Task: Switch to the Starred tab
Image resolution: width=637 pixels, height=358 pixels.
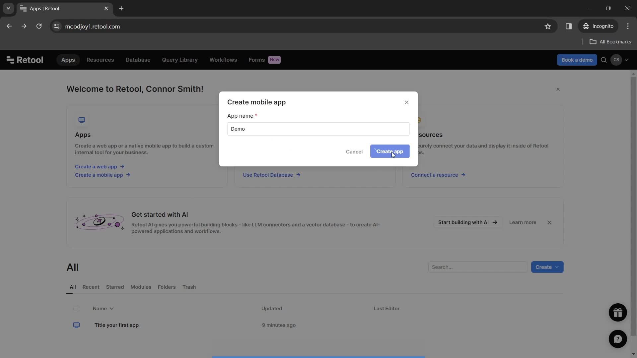Action: click(114, 287)
